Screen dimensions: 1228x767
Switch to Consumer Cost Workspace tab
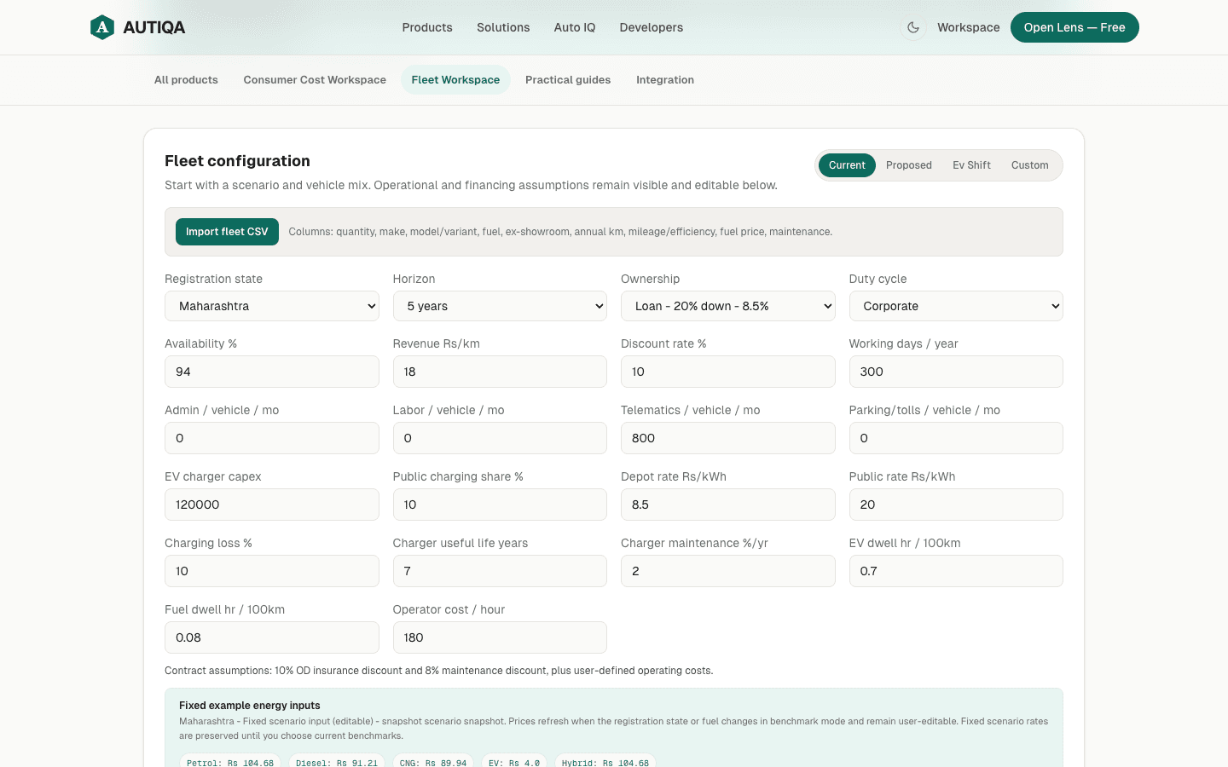315,80
